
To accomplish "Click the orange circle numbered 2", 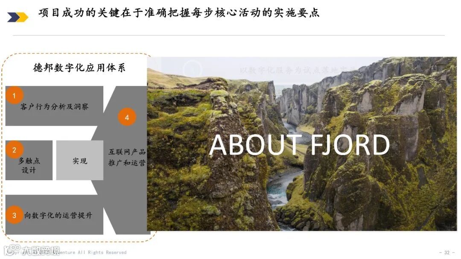I will (x=14, y=150).
